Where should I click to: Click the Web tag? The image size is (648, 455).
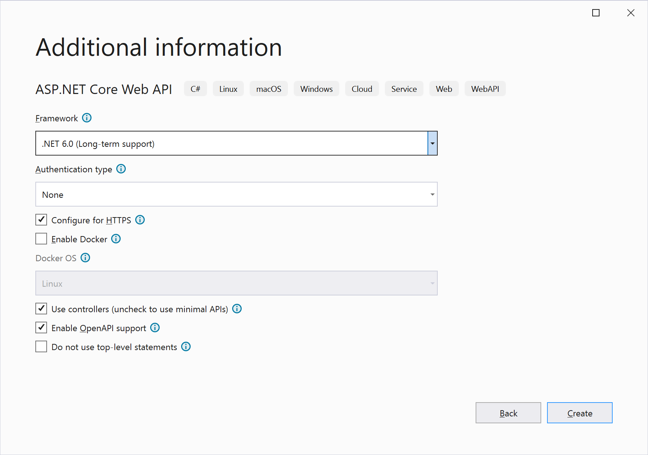(x=444, y=89)
